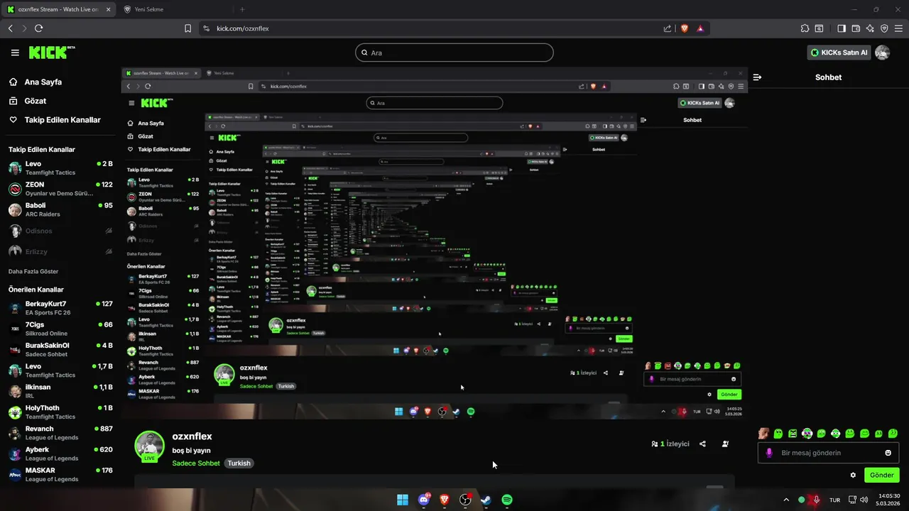Expand Daha Fazla Göster in sidebar
The height and width of the screenshot is (511, 909).
[33, 271]
